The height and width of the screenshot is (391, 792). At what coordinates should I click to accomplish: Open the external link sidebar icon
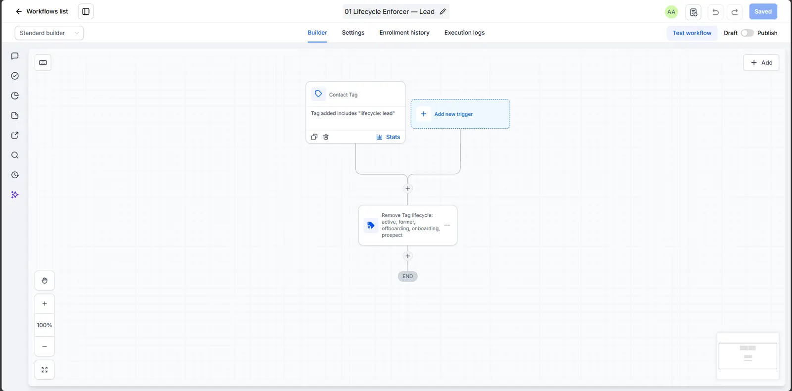click(15, 135)
